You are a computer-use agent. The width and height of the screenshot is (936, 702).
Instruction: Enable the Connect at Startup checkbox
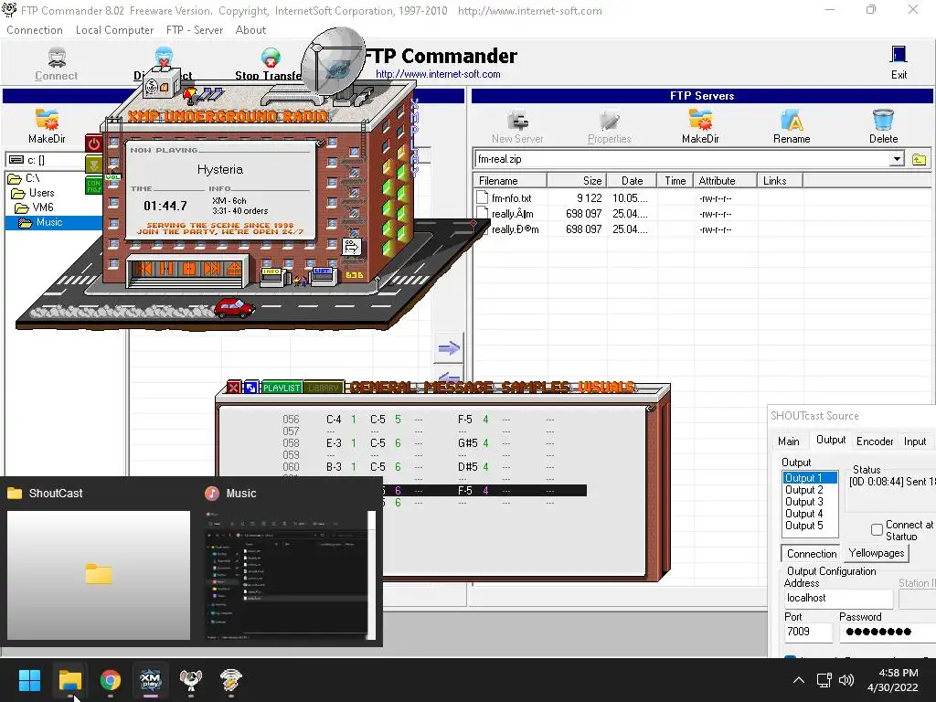tap(877, 529)
